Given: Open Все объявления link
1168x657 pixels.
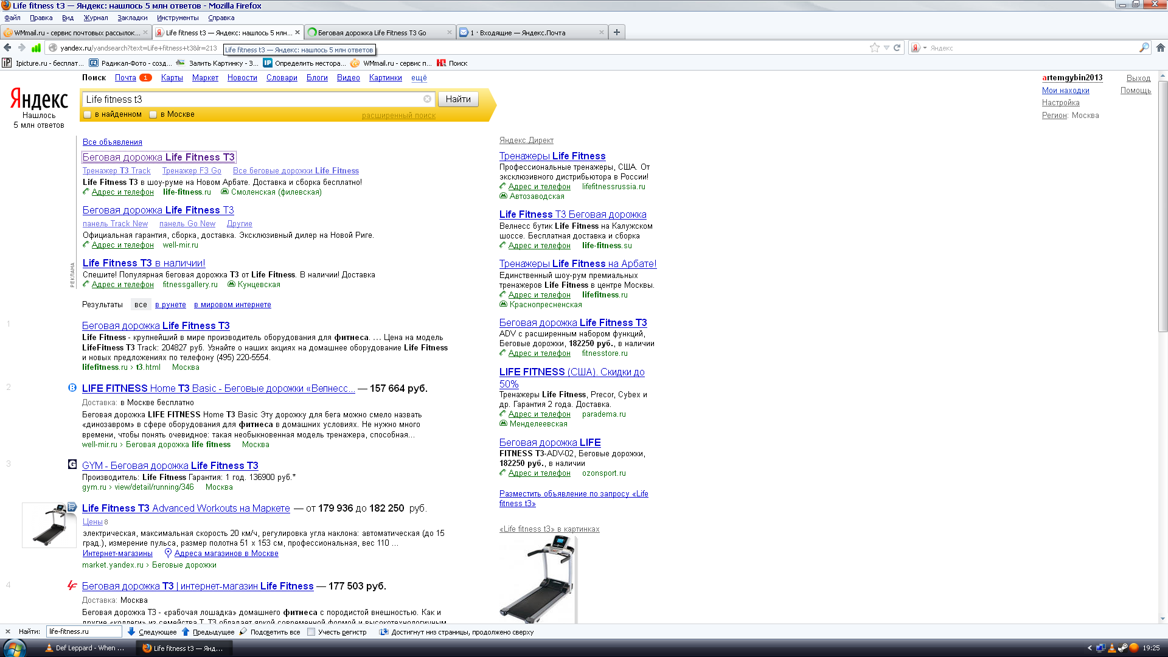Looking at the screenshot, I should [113, 142].
